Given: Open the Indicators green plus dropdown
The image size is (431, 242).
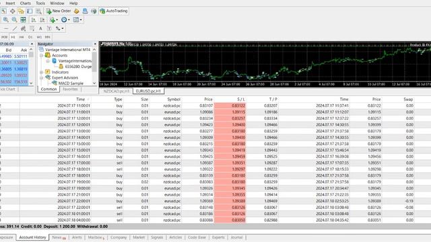Looking at the screenshot, I should 54,19.
